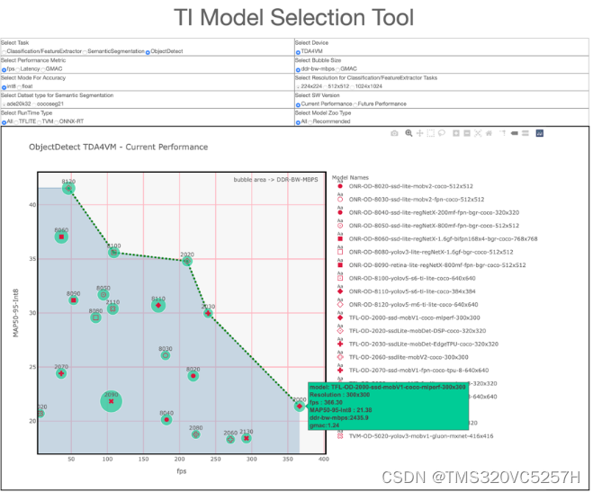This screenshot has height=492, width=593.
Task: Autoscale the plot axes
Action: point(478,133)
